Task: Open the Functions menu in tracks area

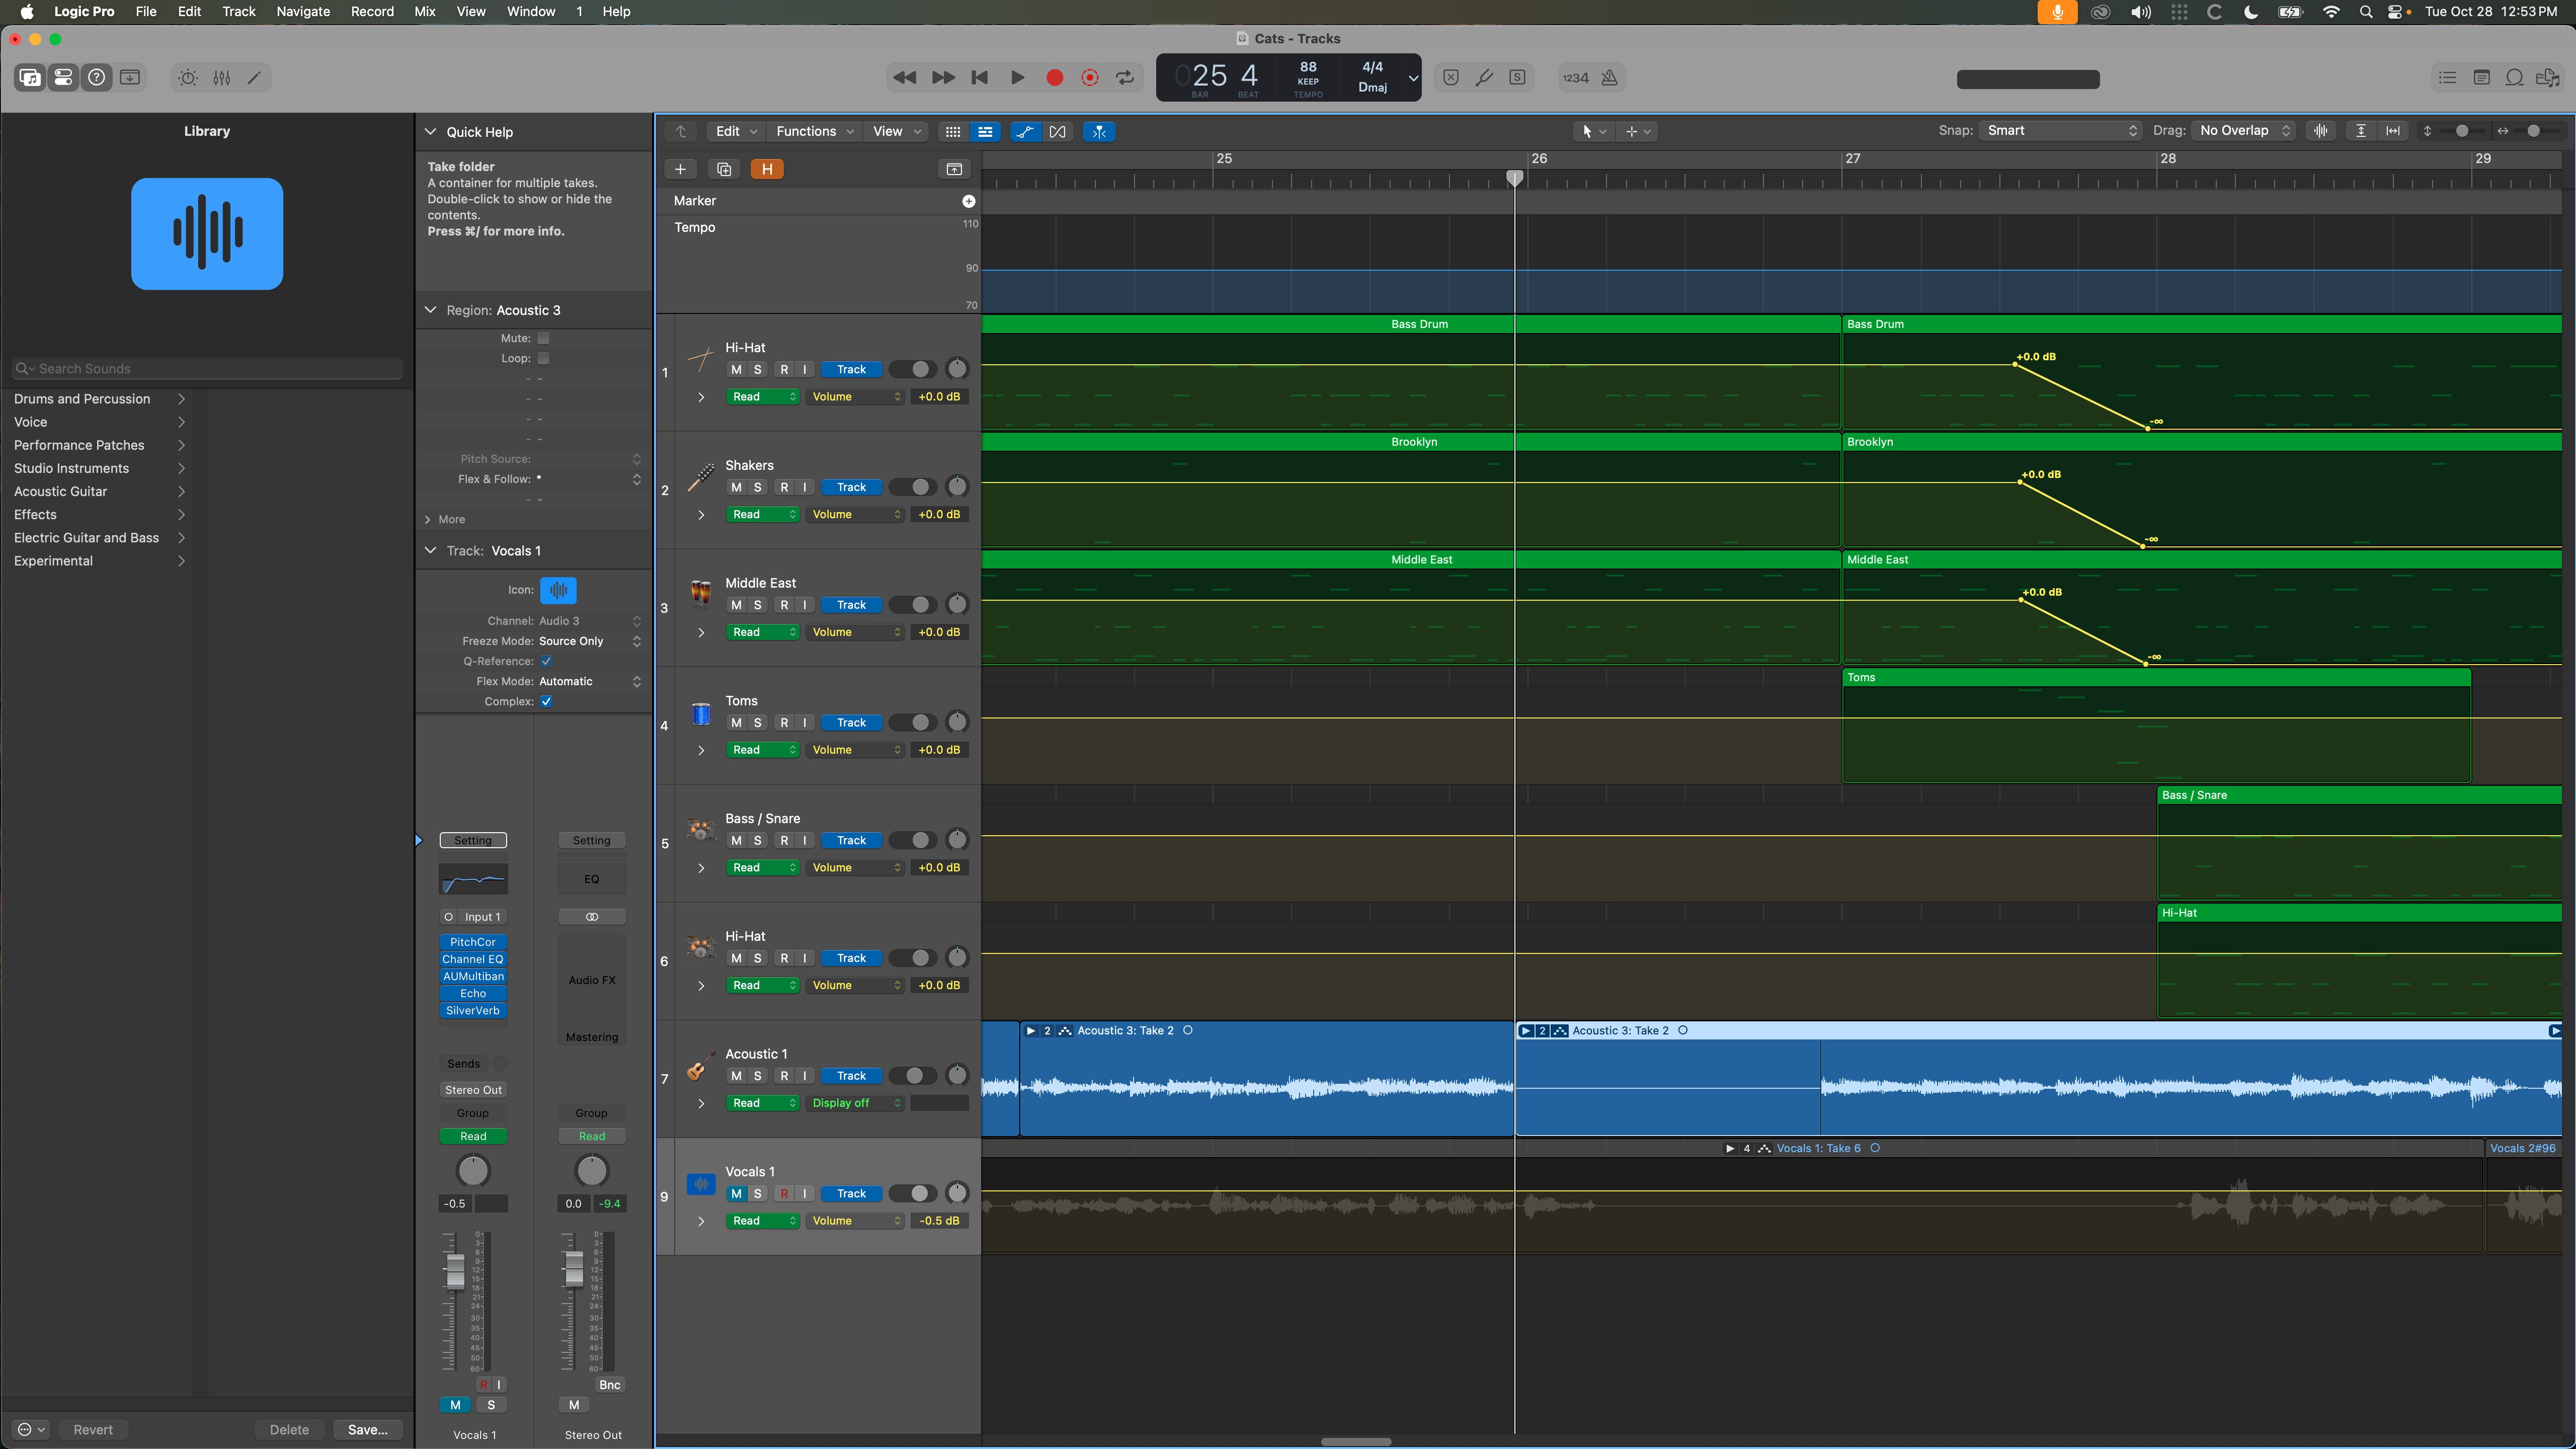Action: point(814,131)
